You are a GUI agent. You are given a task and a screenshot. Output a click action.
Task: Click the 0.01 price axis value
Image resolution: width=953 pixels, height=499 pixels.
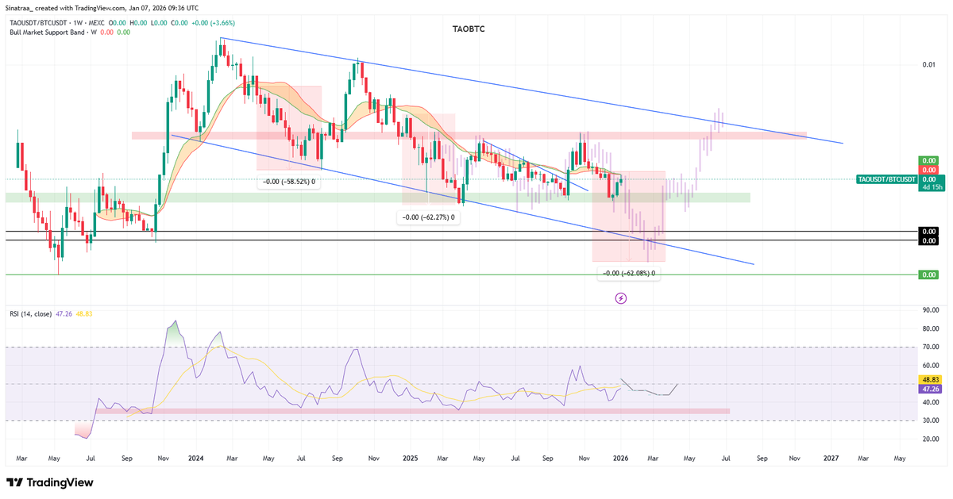pyautogui.click(x=928, y=64)
